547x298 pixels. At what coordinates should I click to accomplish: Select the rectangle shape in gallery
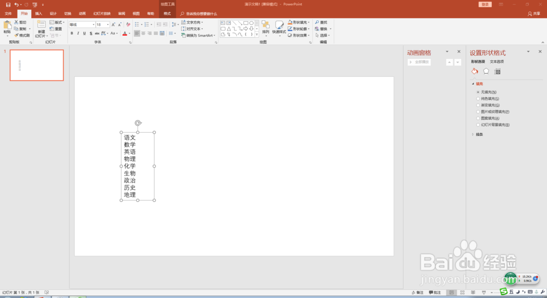[246, 23]
